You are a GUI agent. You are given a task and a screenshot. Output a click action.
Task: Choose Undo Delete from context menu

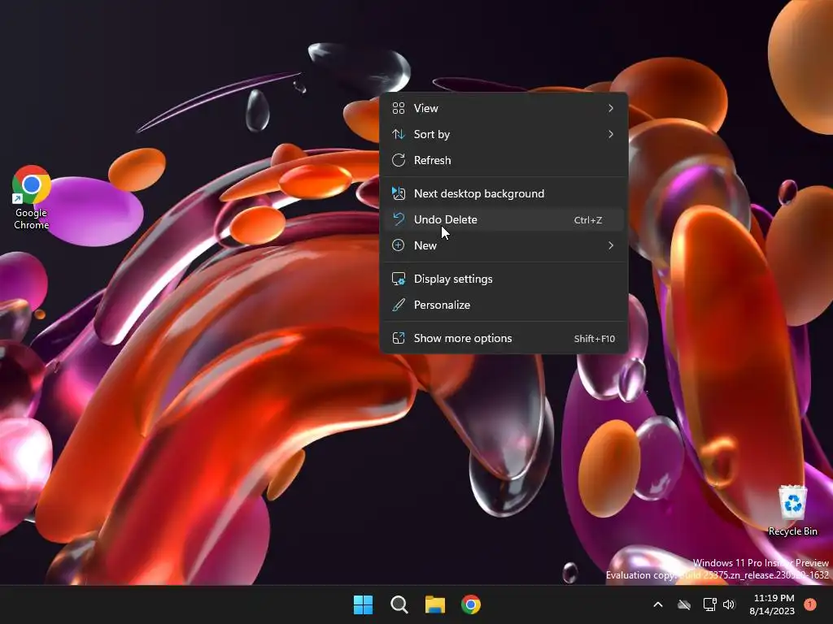pos(504,219)
